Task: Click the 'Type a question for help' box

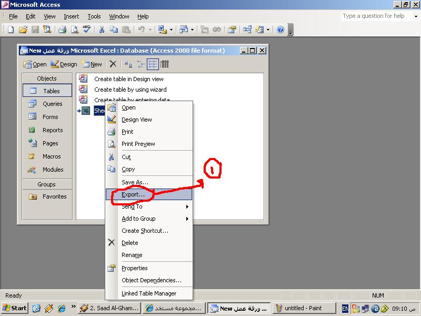Action: [x=378, y=16]
